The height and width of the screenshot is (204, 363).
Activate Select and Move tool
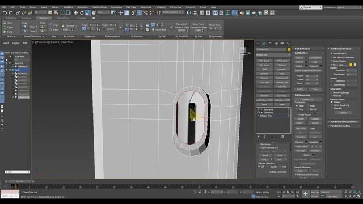75,12
